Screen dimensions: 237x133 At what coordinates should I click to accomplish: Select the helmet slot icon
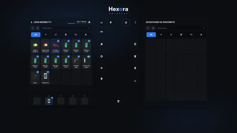point(102,68)
